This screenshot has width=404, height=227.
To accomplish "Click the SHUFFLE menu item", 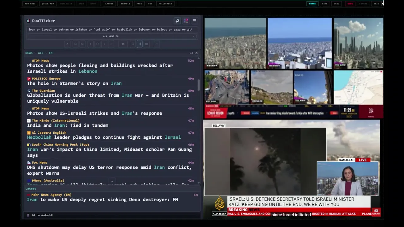I will pyautogui.click(x=125, y=4).
